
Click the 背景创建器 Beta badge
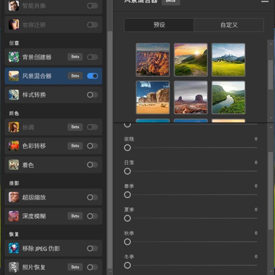[75, 57]
